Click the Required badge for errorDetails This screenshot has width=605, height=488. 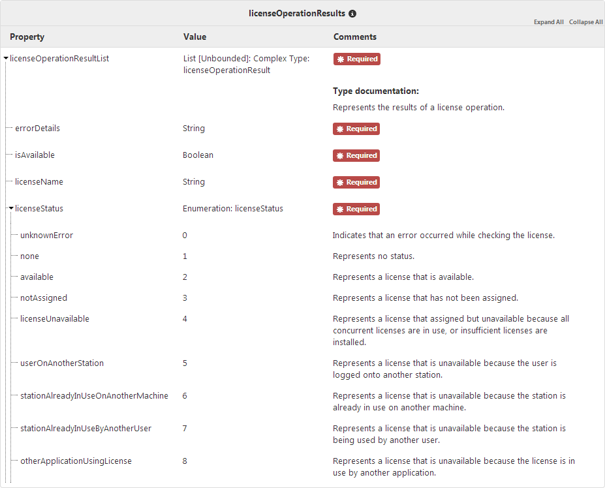[356, 129]
